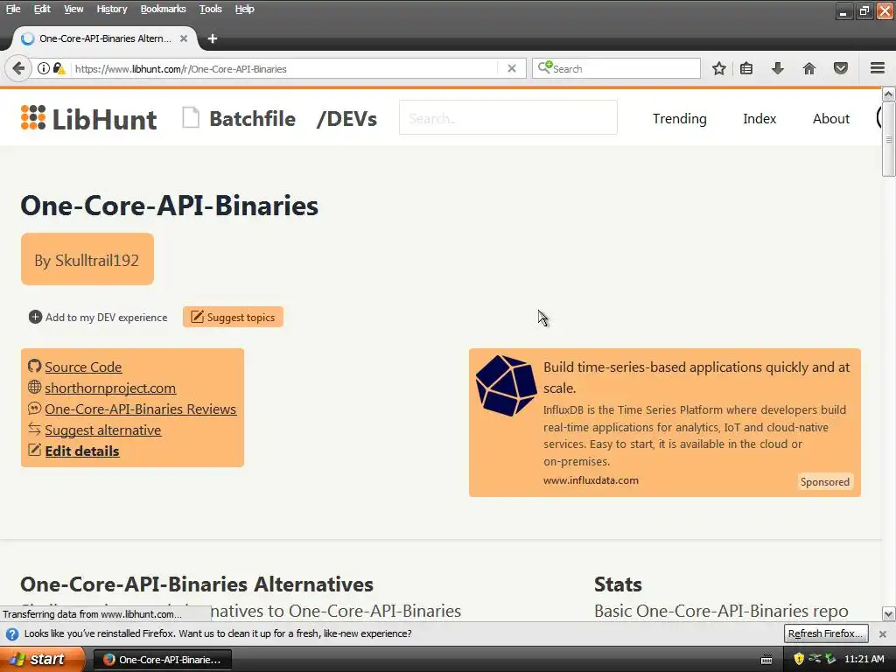Select the Firefox taskbar window button
The width and height of the screenshot is (896, 672).
point(162,660)
